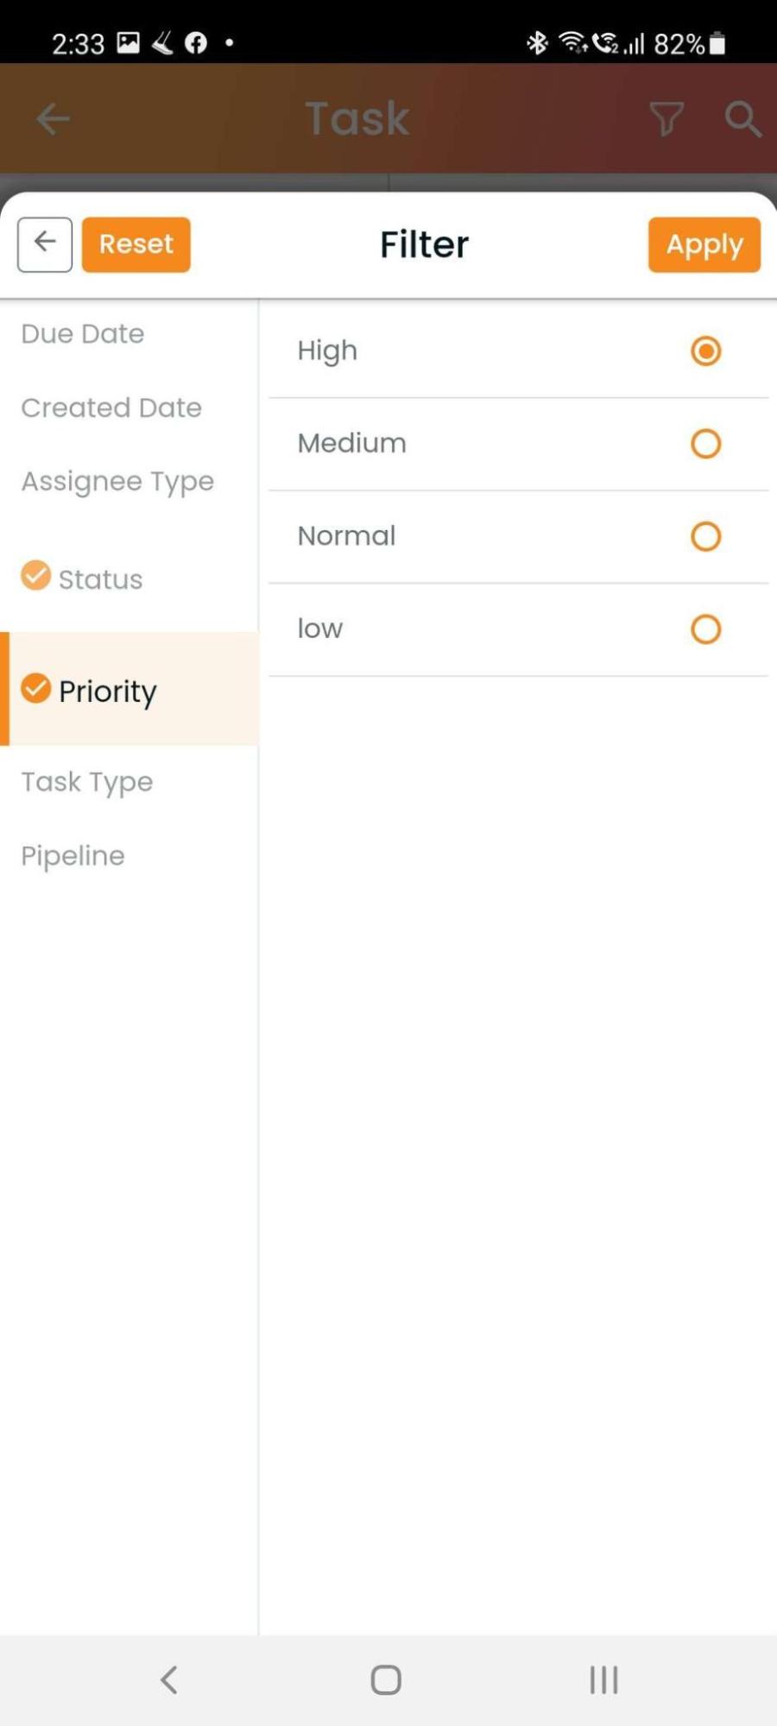Select the low priority radio button
This screenshot has height=1726, width=777.
pos(705,629)
